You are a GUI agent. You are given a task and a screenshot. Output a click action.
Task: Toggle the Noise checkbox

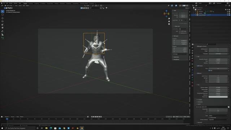coord(198,73)
